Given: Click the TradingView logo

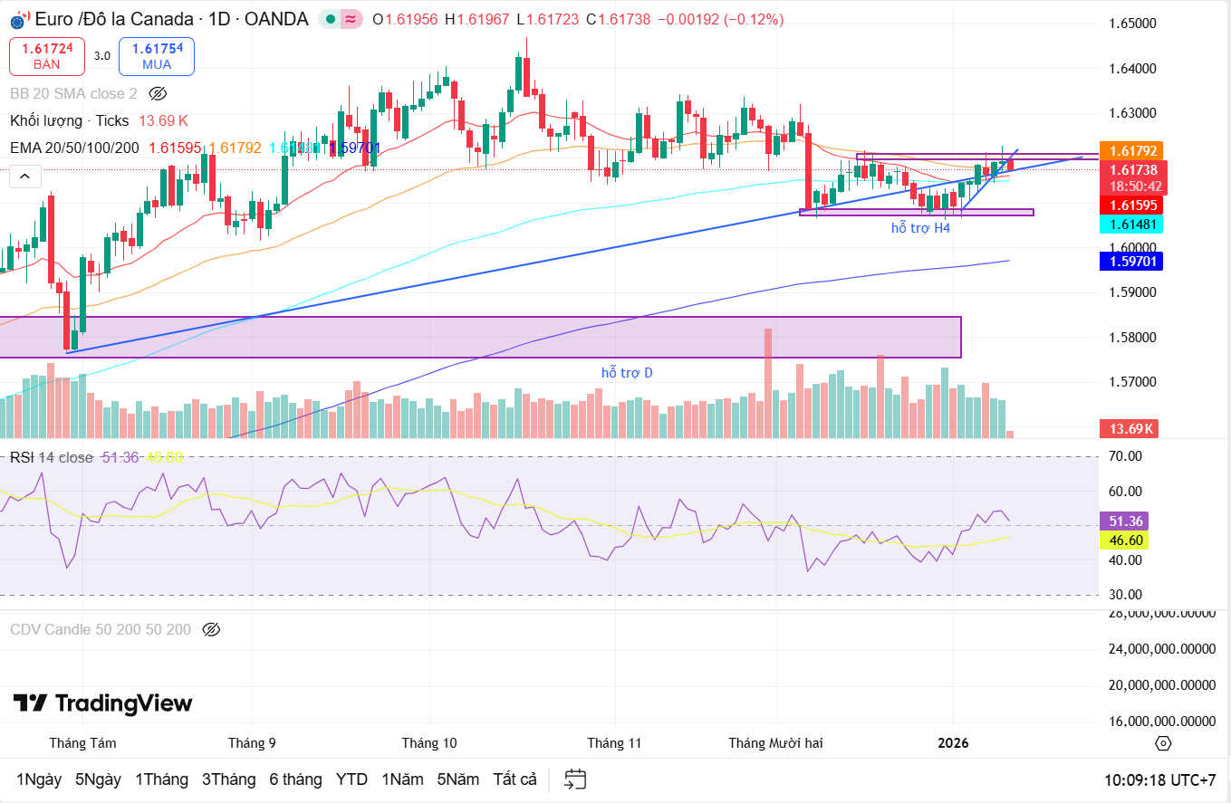Looking at the screenshot, I should pos(102,703).
